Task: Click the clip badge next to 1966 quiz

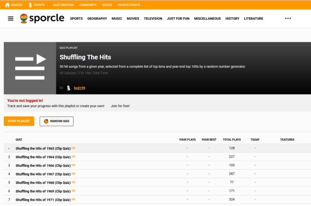Action: coord(73,165)
